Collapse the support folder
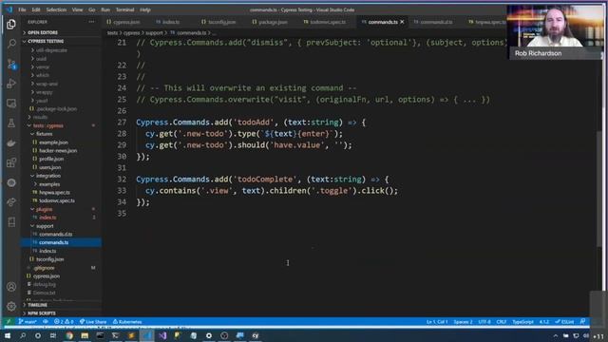 (44, 226)
